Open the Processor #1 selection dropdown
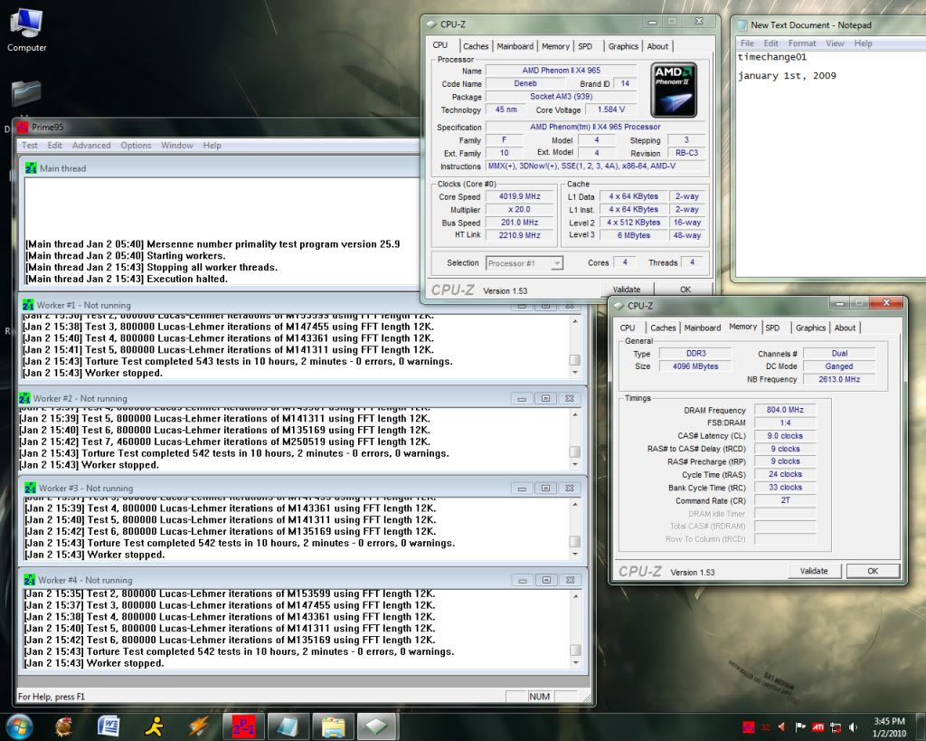The height and width of the screenshot is (741, 926). [x=524, y=263]
